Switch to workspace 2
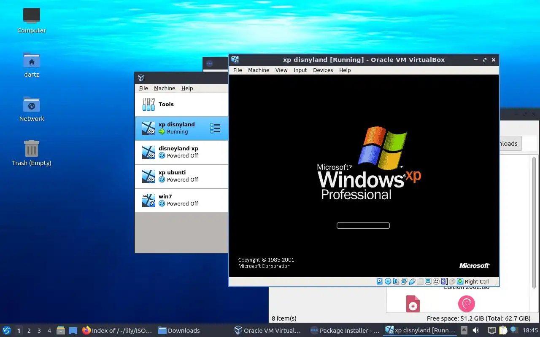Image resolution: width=540 pixels, height=337 pixels. [29, 331]
